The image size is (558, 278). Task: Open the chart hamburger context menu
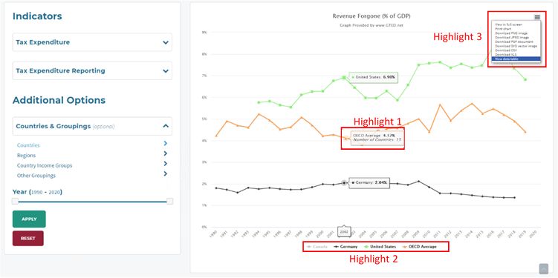point(537,17)
